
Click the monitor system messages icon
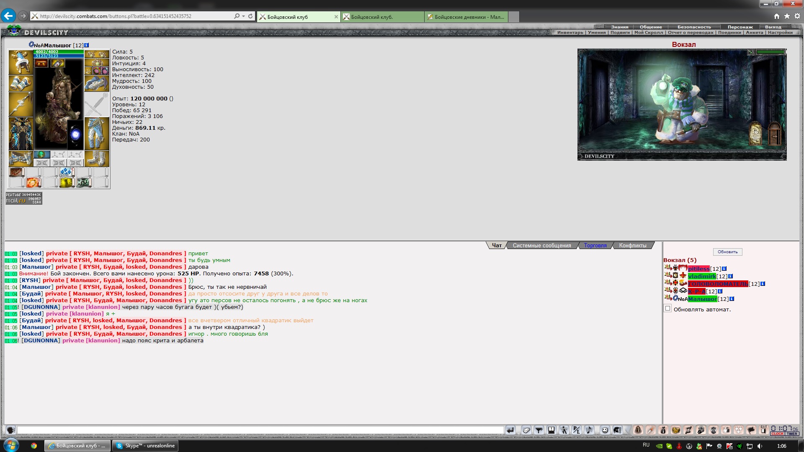tap(551, 430)
